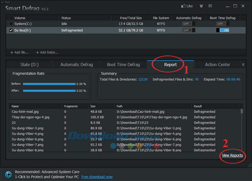Click the View Reports link
Image resolution: width=252 pixels, height=181 pixels.
(232, 156)
